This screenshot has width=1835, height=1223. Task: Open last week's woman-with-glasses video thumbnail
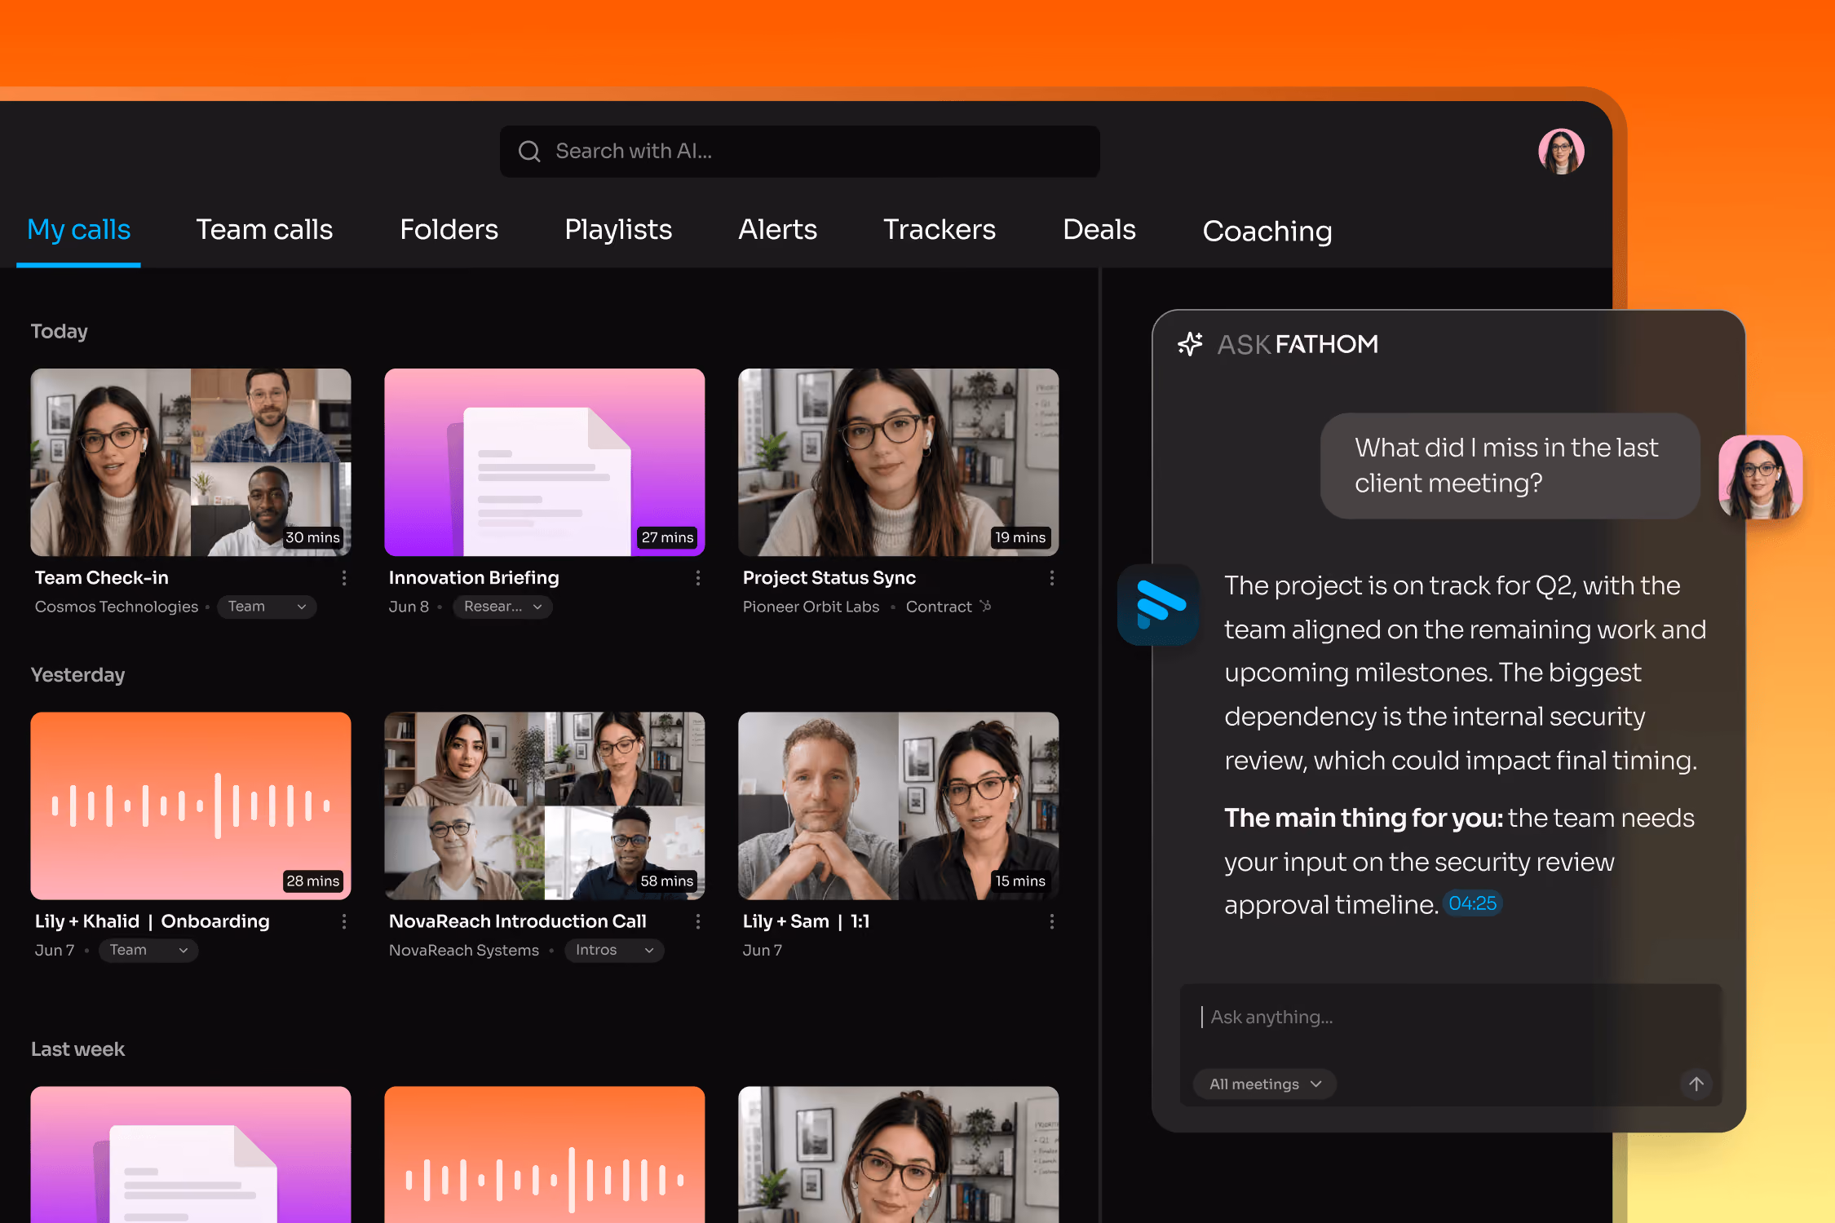tap(899, 1155)
